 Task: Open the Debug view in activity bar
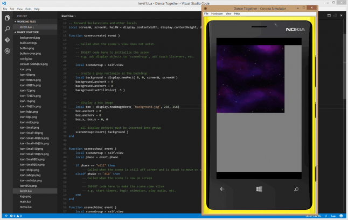[7, 50]
